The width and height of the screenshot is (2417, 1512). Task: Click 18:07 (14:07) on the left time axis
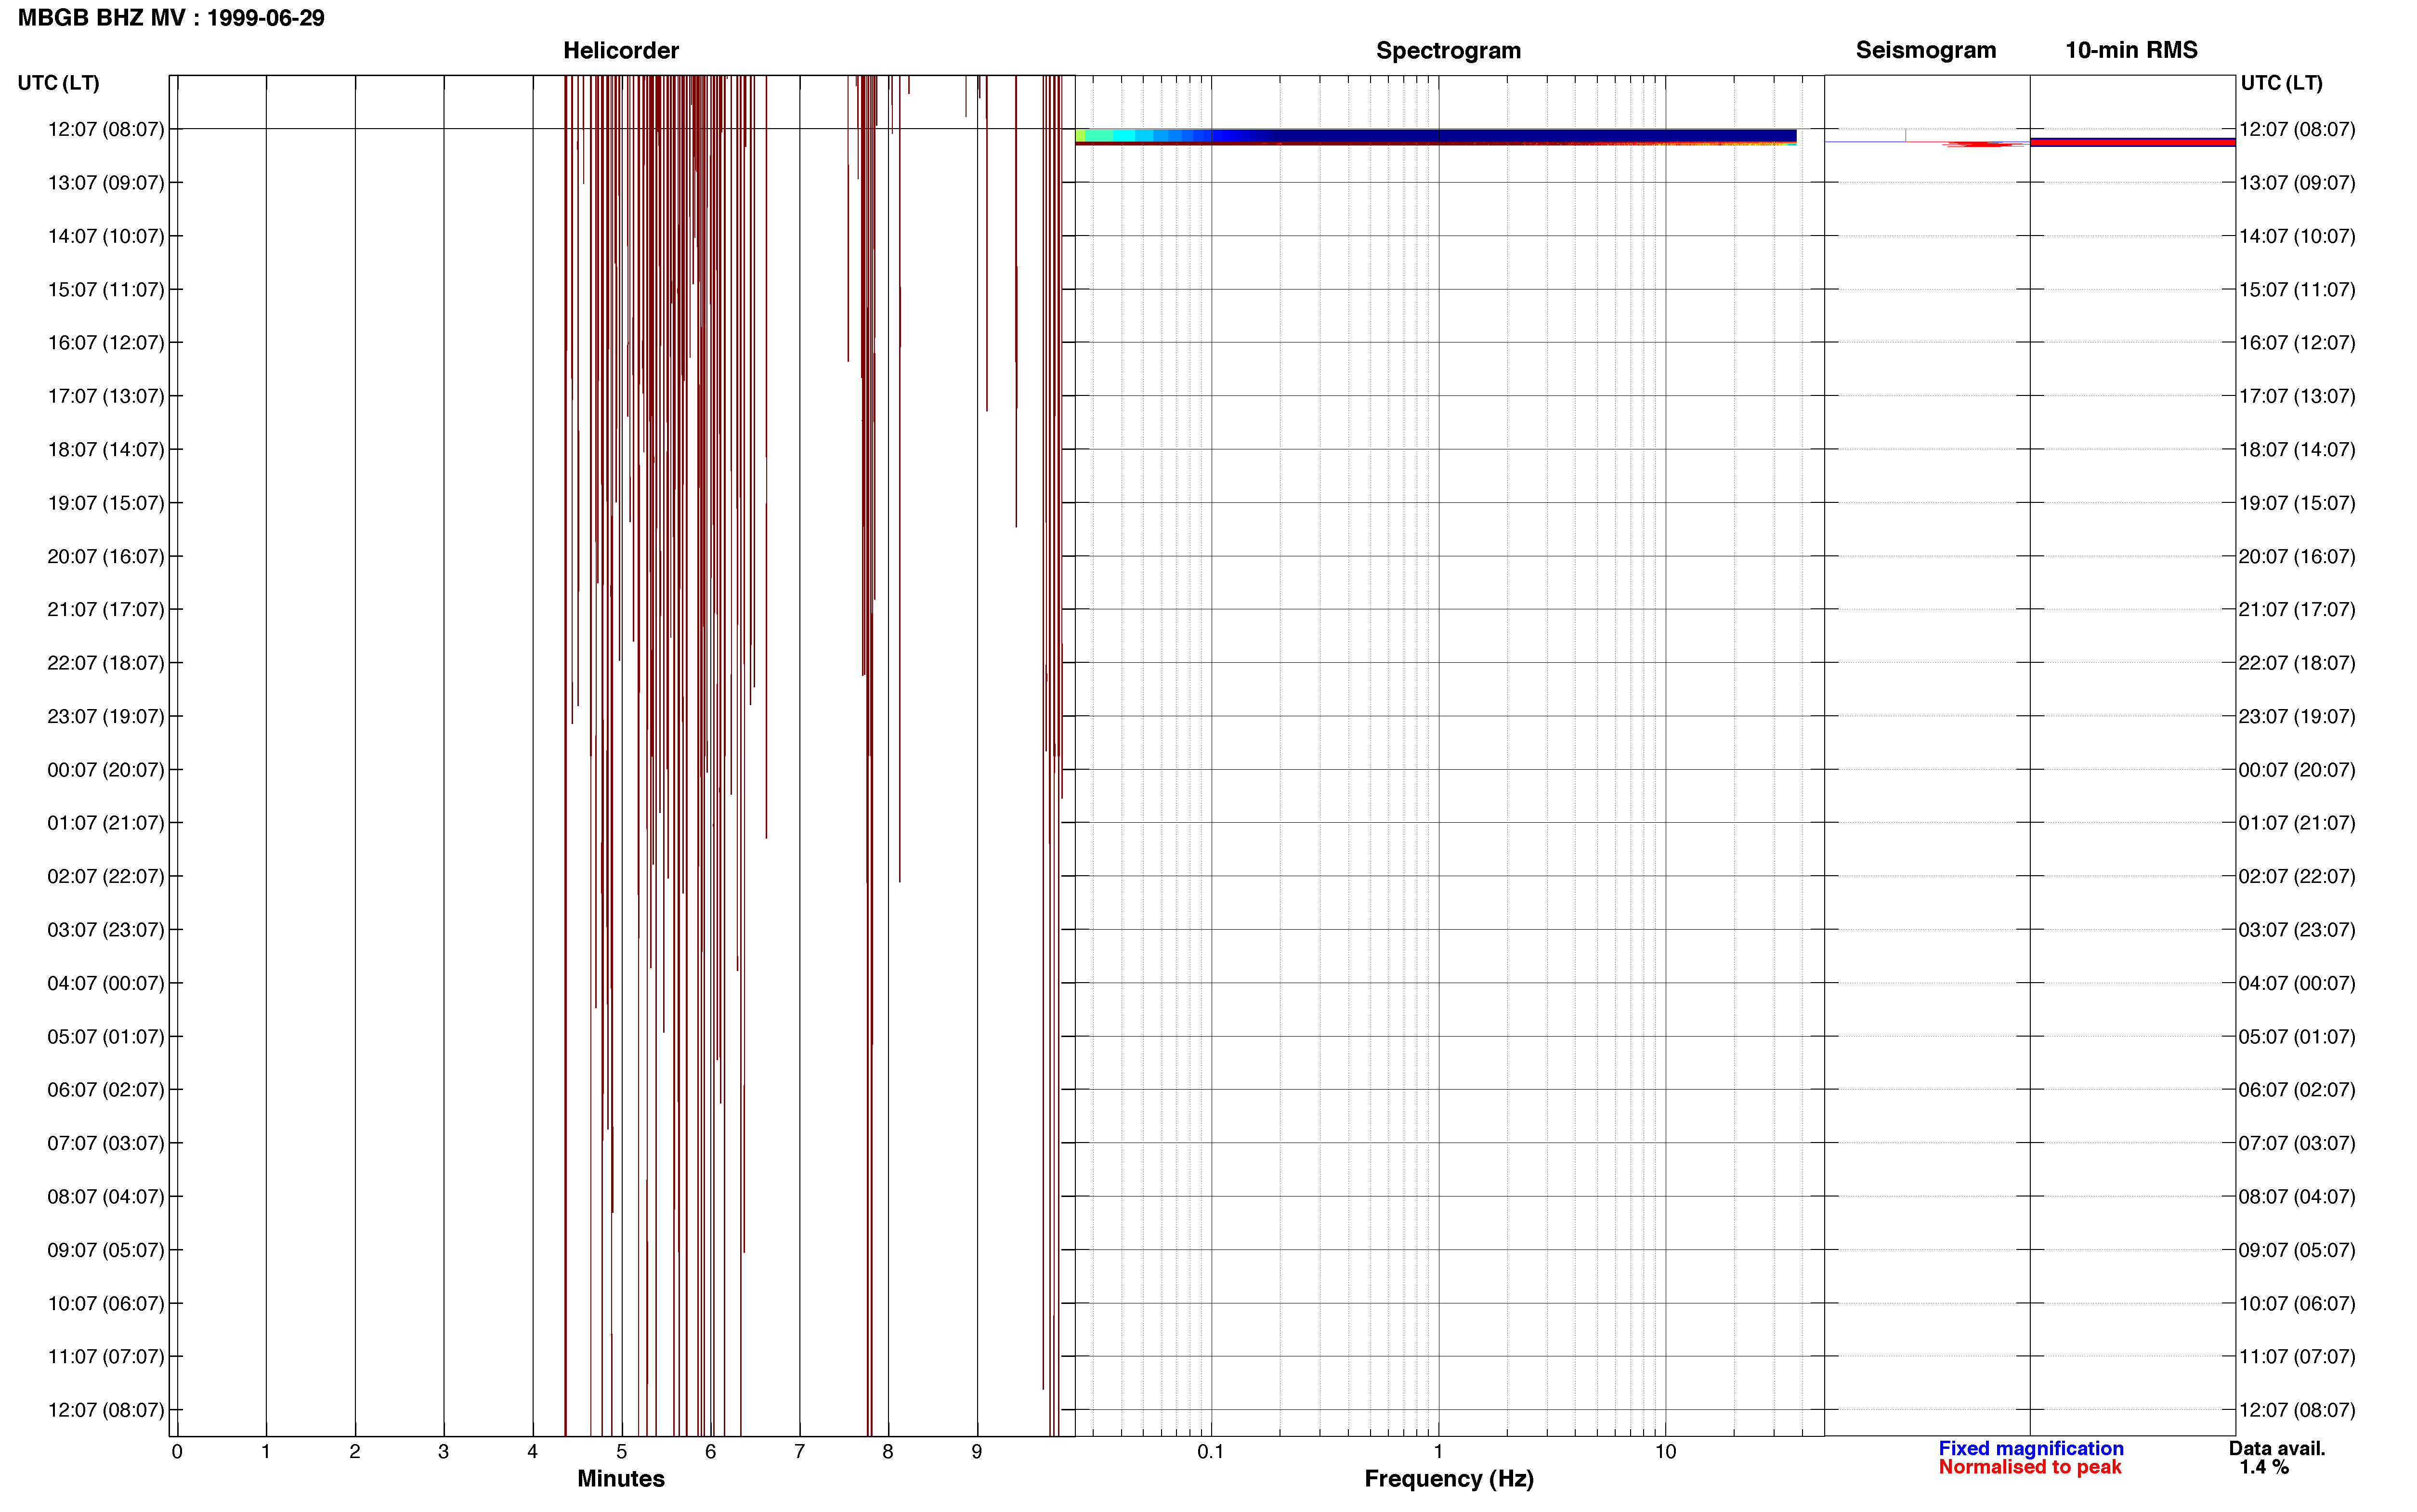[106, 450]
